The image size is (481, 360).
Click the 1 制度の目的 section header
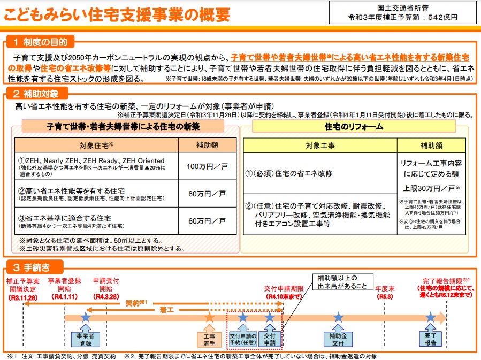point(39,42)
